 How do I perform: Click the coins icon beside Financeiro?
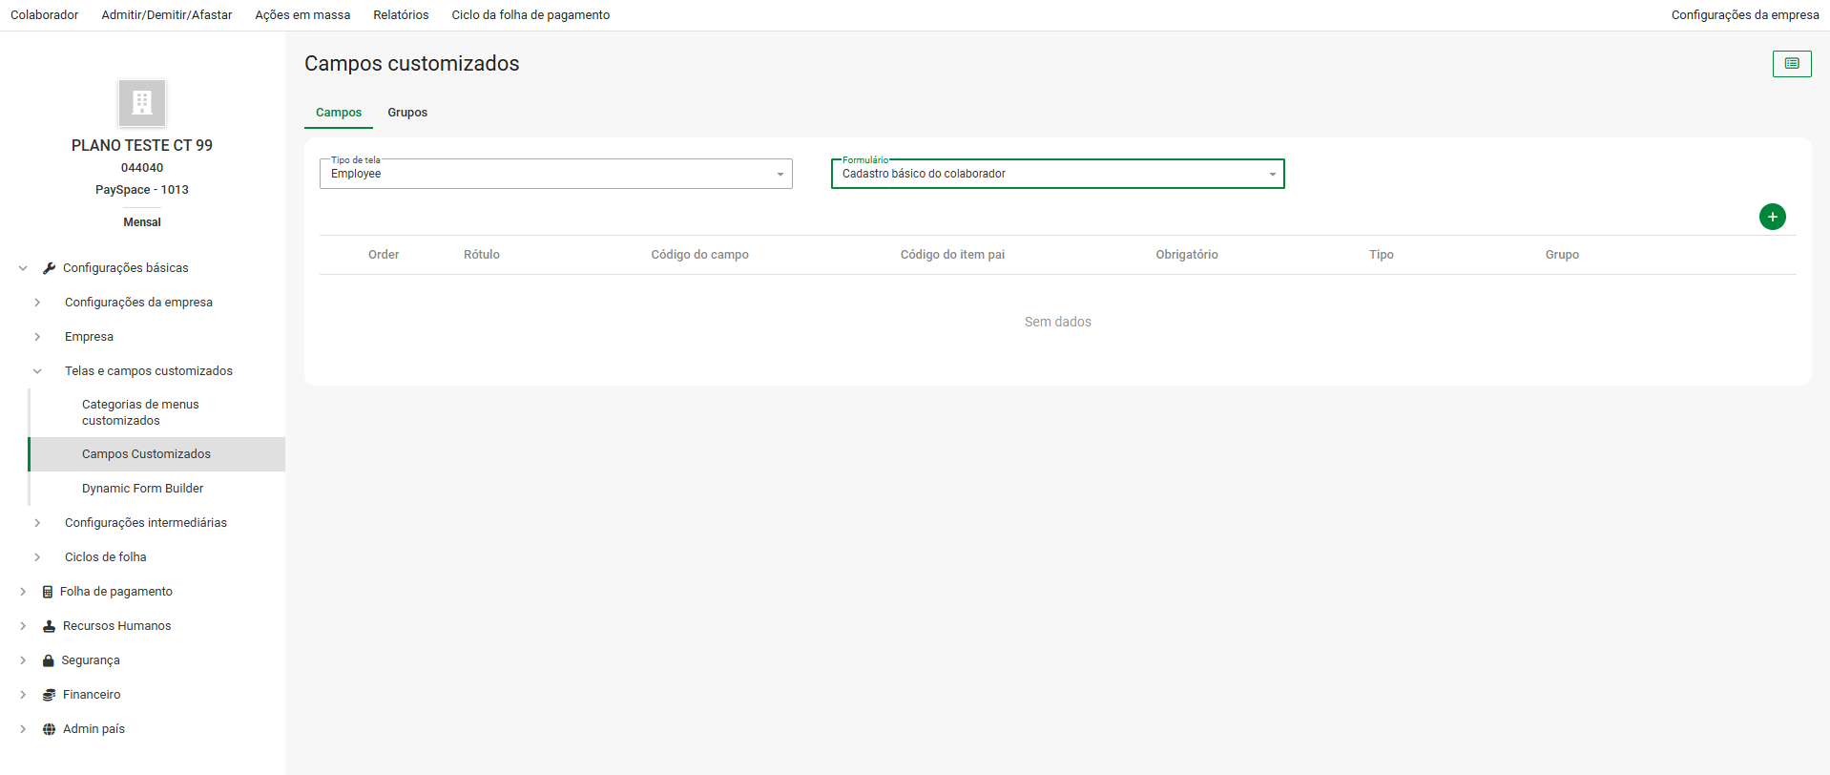(49, 695)
